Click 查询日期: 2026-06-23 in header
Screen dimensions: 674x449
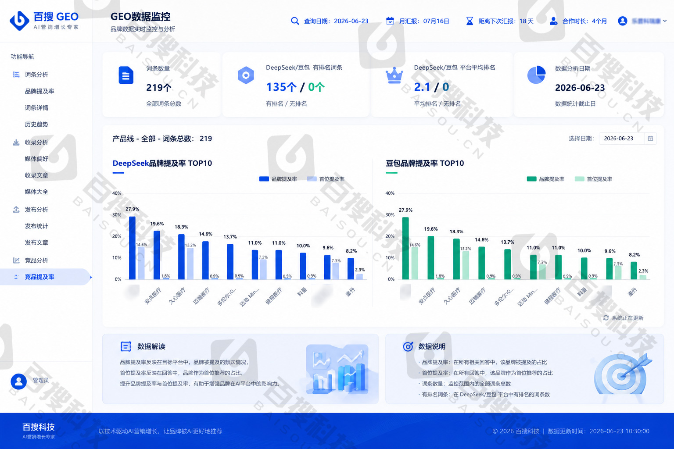pos(336,21)
